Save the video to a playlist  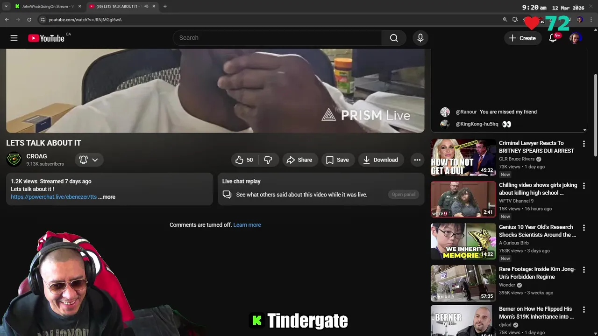point(337,160)
